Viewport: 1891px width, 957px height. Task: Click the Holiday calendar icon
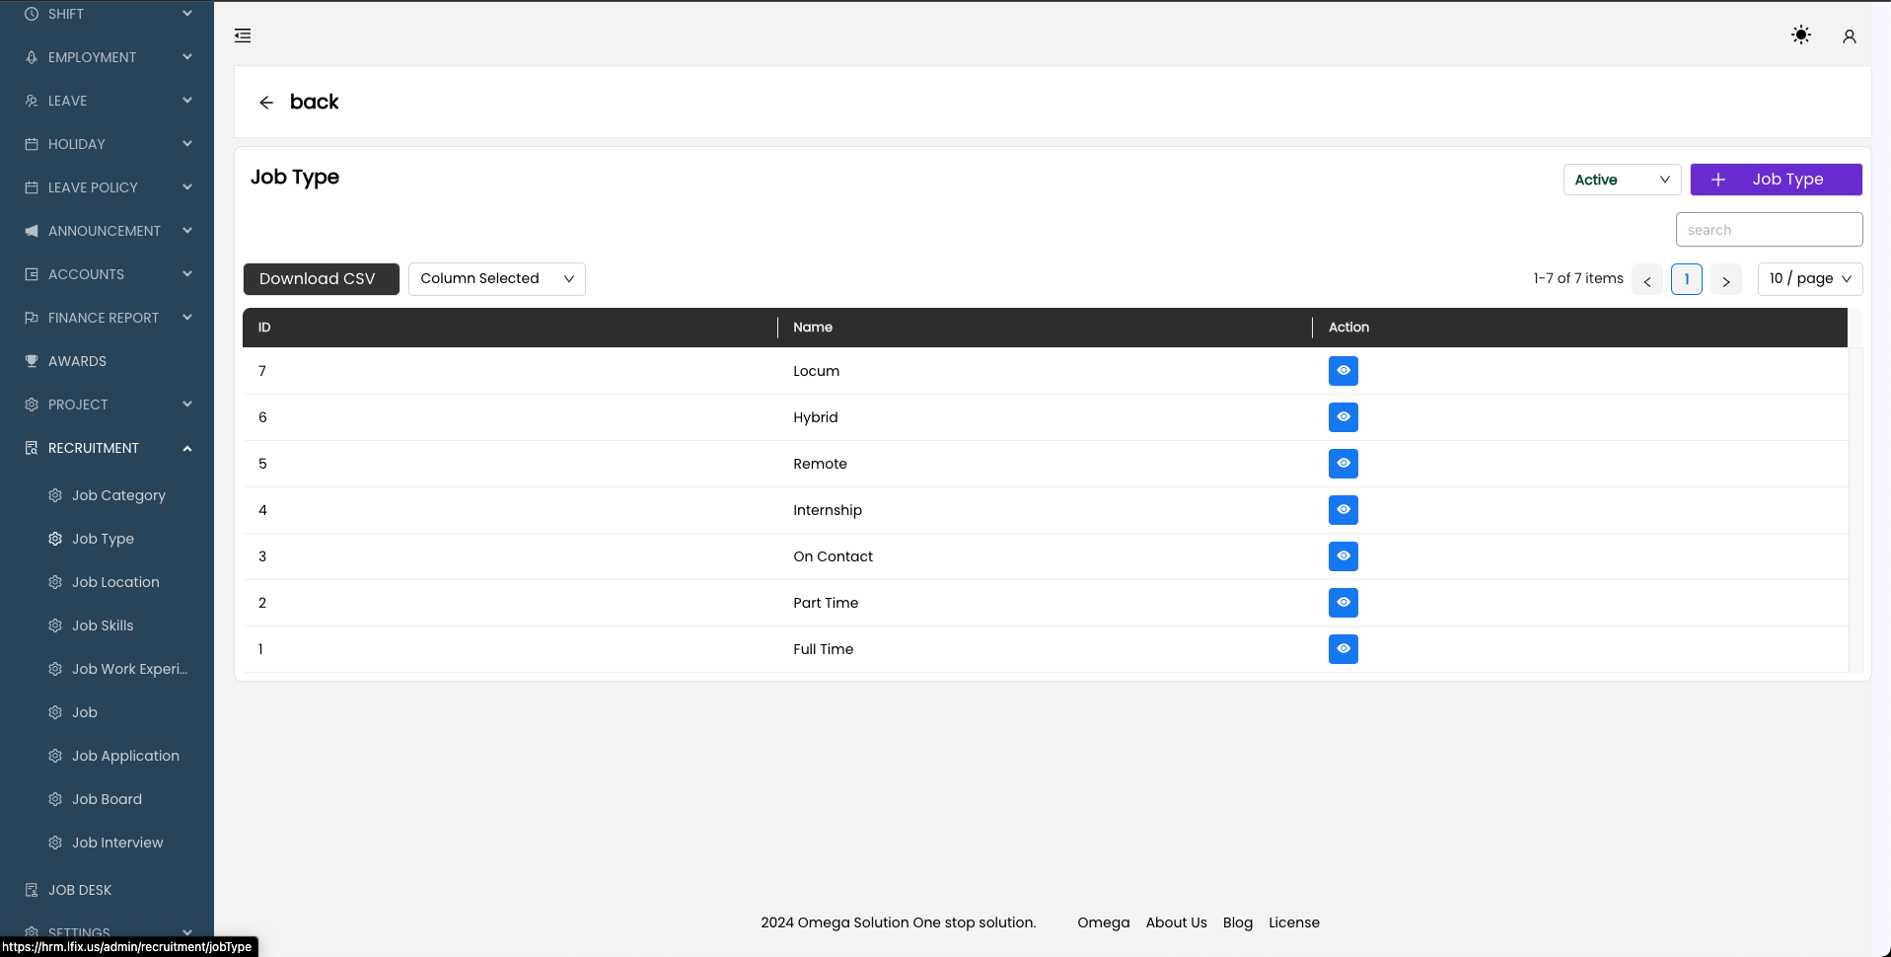pyautogui.click(x=31, y=143)
